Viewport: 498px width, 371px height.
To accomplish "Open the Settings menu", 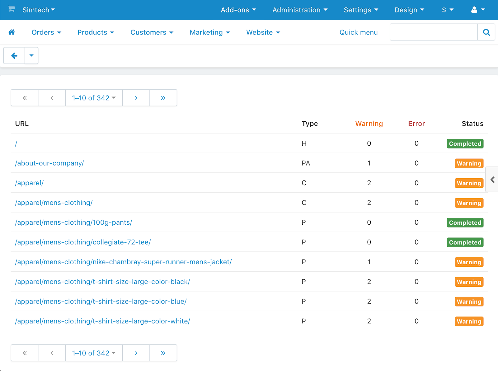I will (x=361, y=10).
